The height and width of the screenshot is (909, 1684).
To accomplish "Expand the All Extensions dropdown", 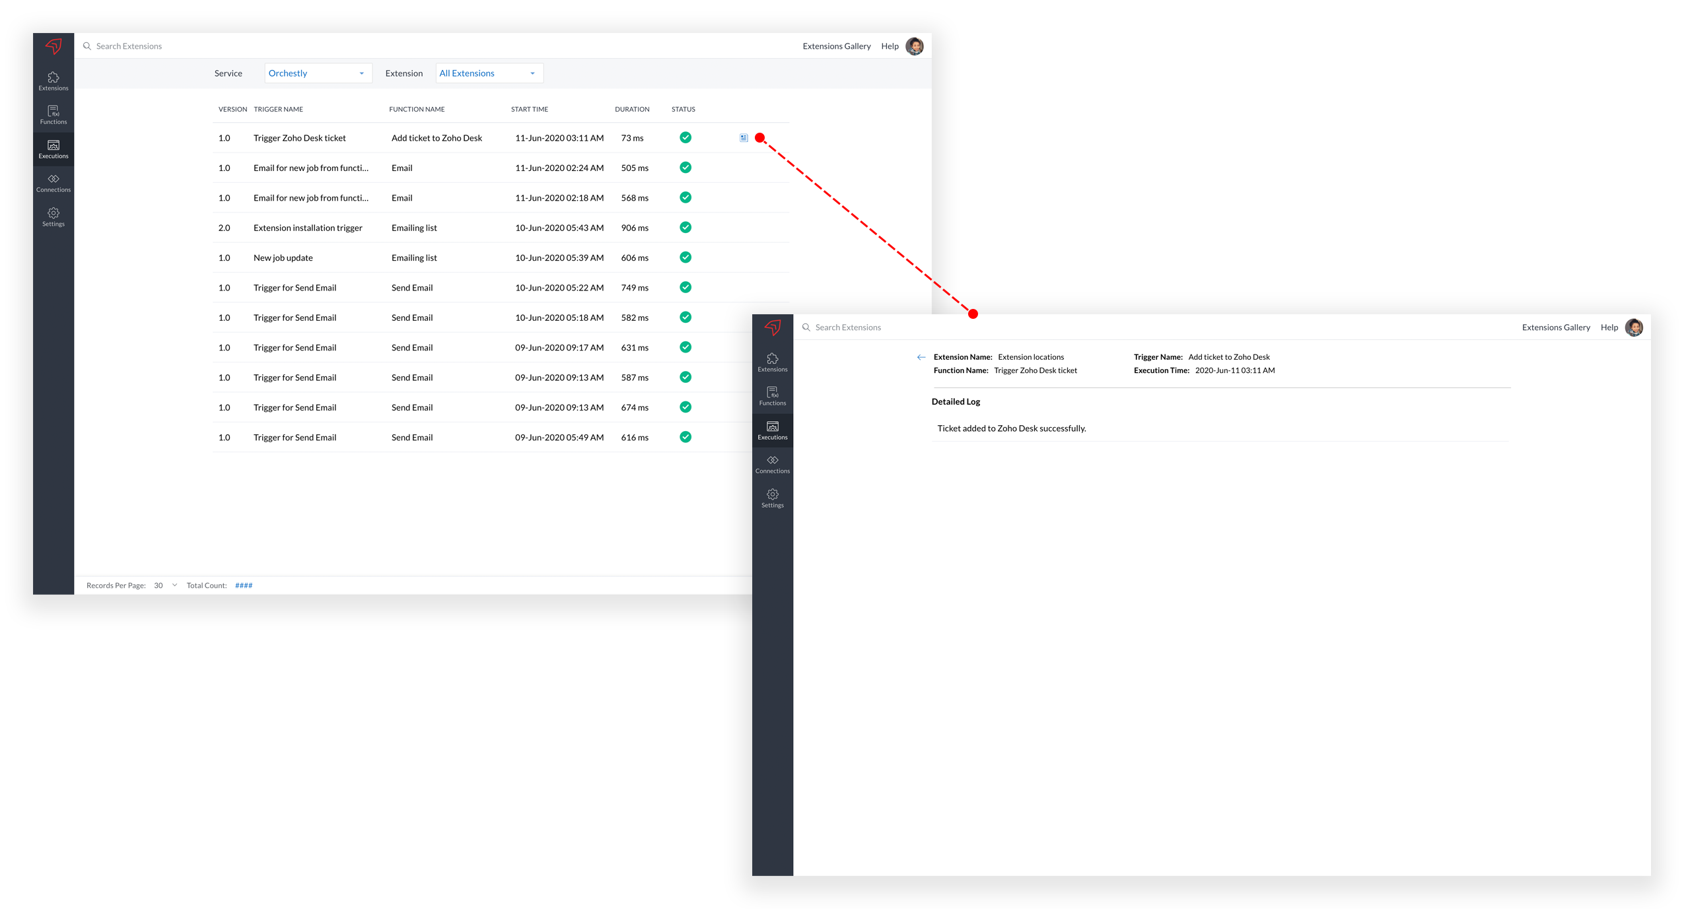I will [x=489, y=73].
